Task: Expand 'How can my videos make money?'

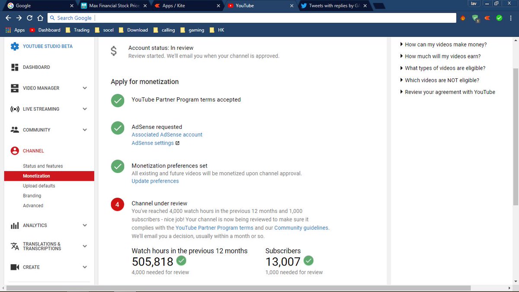Action: [444, 45]
